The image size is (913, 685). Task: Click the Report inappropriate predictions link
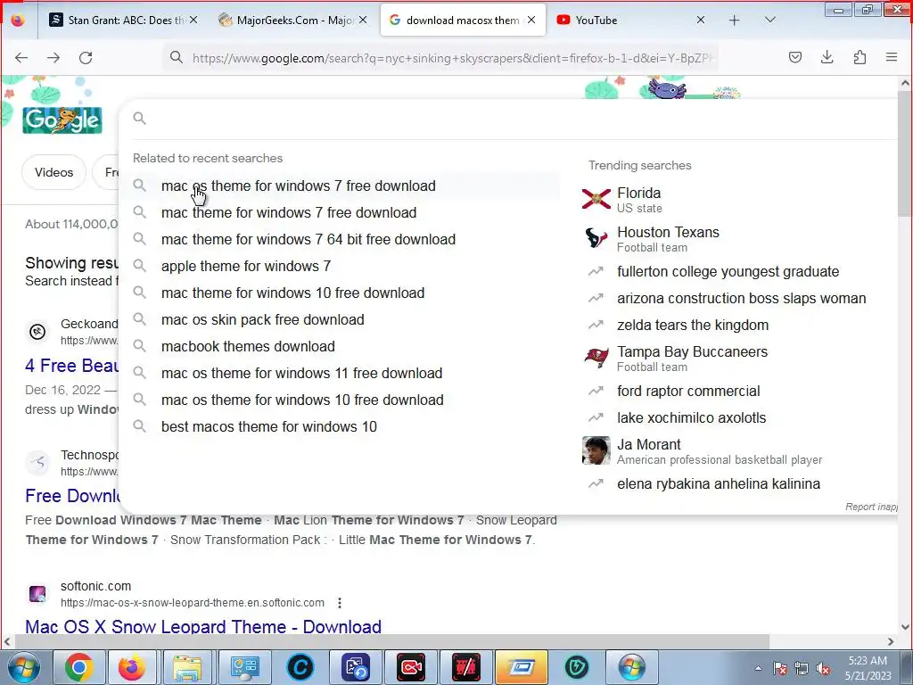point(872,507)
